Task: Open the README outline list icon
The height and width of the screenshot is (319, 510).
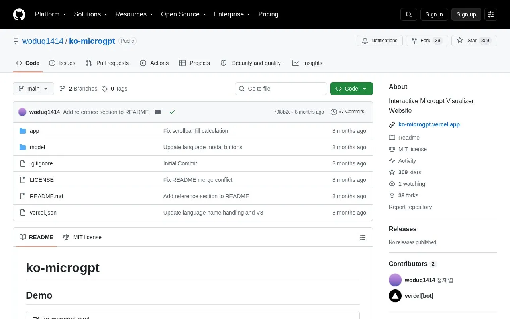Action: pos(363,237)
